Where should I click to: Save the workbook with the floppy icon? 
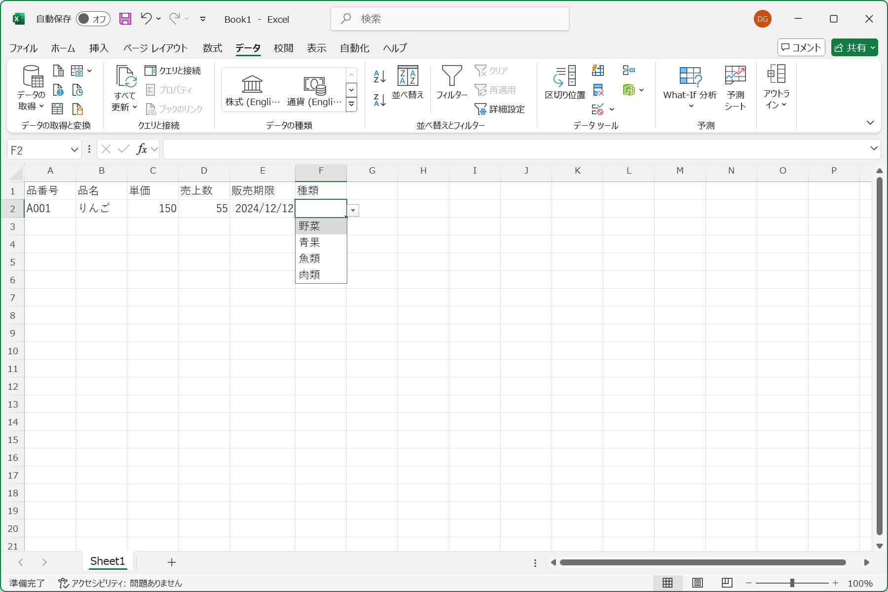125,19
